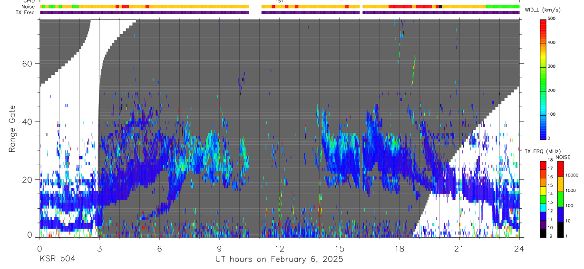The height and width of the screenshot is (269, 584).
Task: Click the '11' label on the TX FRQ scale
Action: 550,219
